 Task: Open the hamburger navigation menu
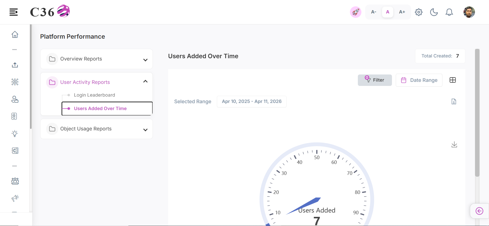coord(13,12)
